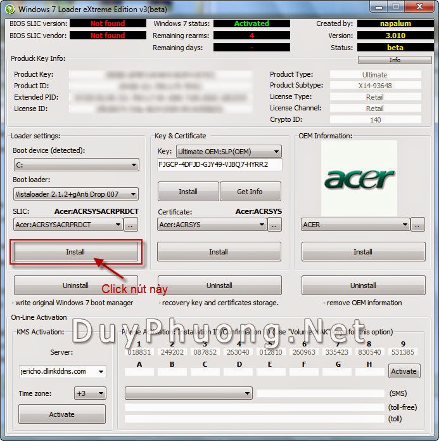The width and height of the screenshot is (439, 441).
Task: Uninstall OEM information
Action: click(x=364, y=285)
